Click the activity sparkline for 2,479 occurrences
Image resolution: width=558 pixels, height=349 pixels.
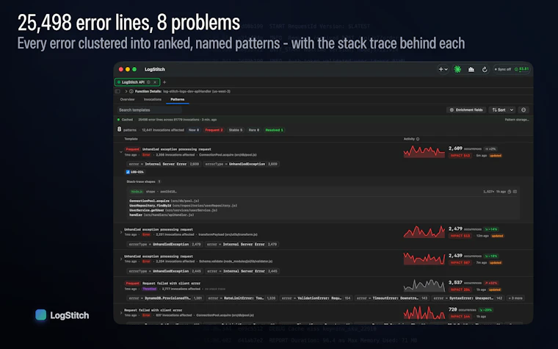(x=424, y=232)
